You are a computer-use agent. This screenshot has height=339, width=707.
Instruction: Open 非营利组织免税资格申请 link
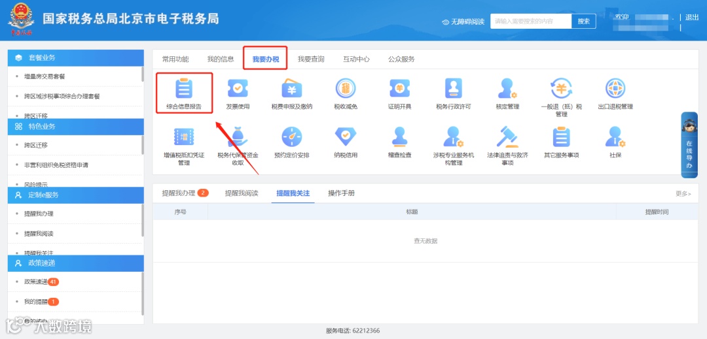56,165
